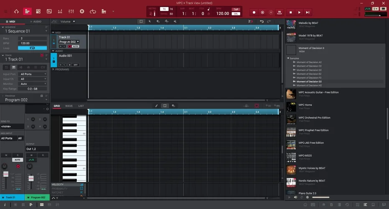Adjust the Track 01 channel volume fader

point(6,174)
